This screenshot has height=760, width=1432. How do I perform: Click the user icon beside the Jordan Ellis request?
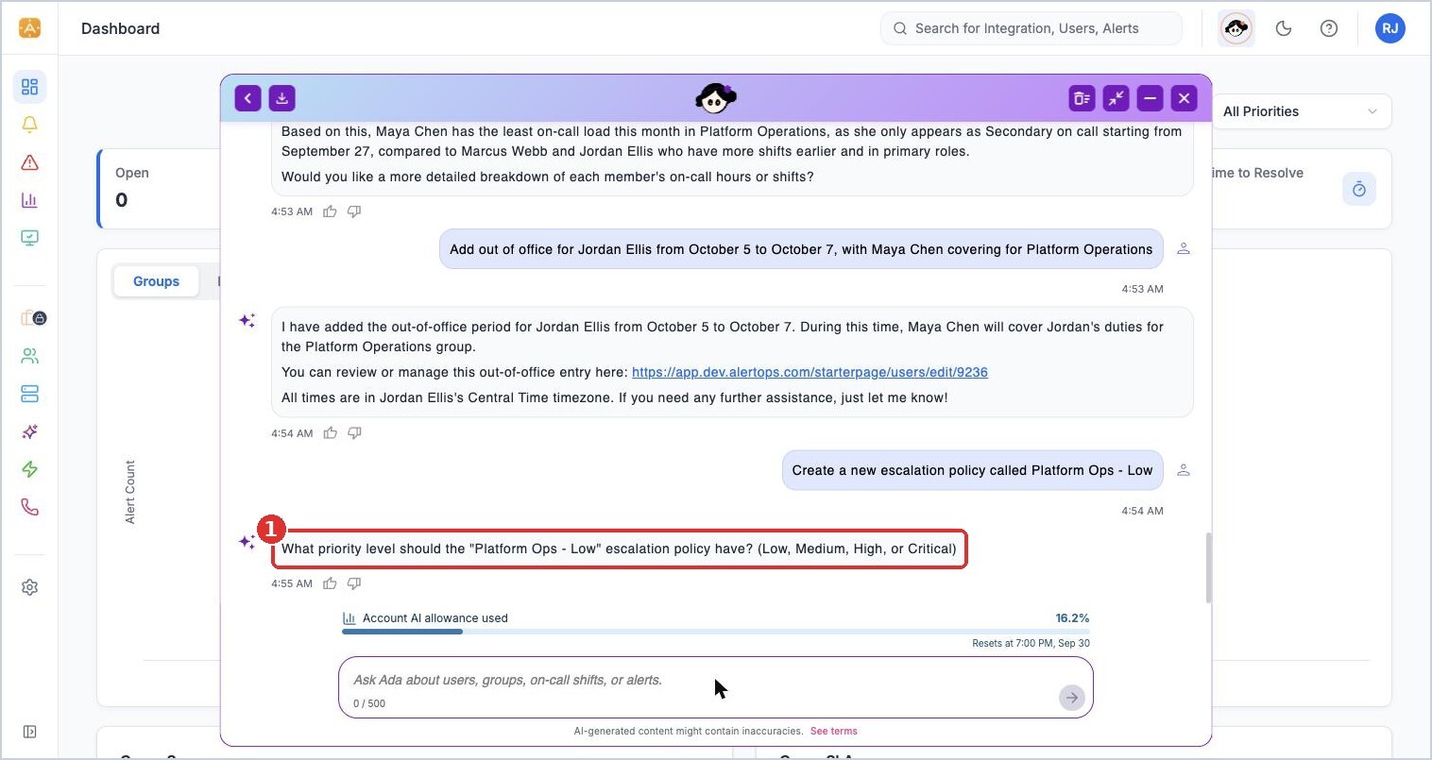(1183, 249)
